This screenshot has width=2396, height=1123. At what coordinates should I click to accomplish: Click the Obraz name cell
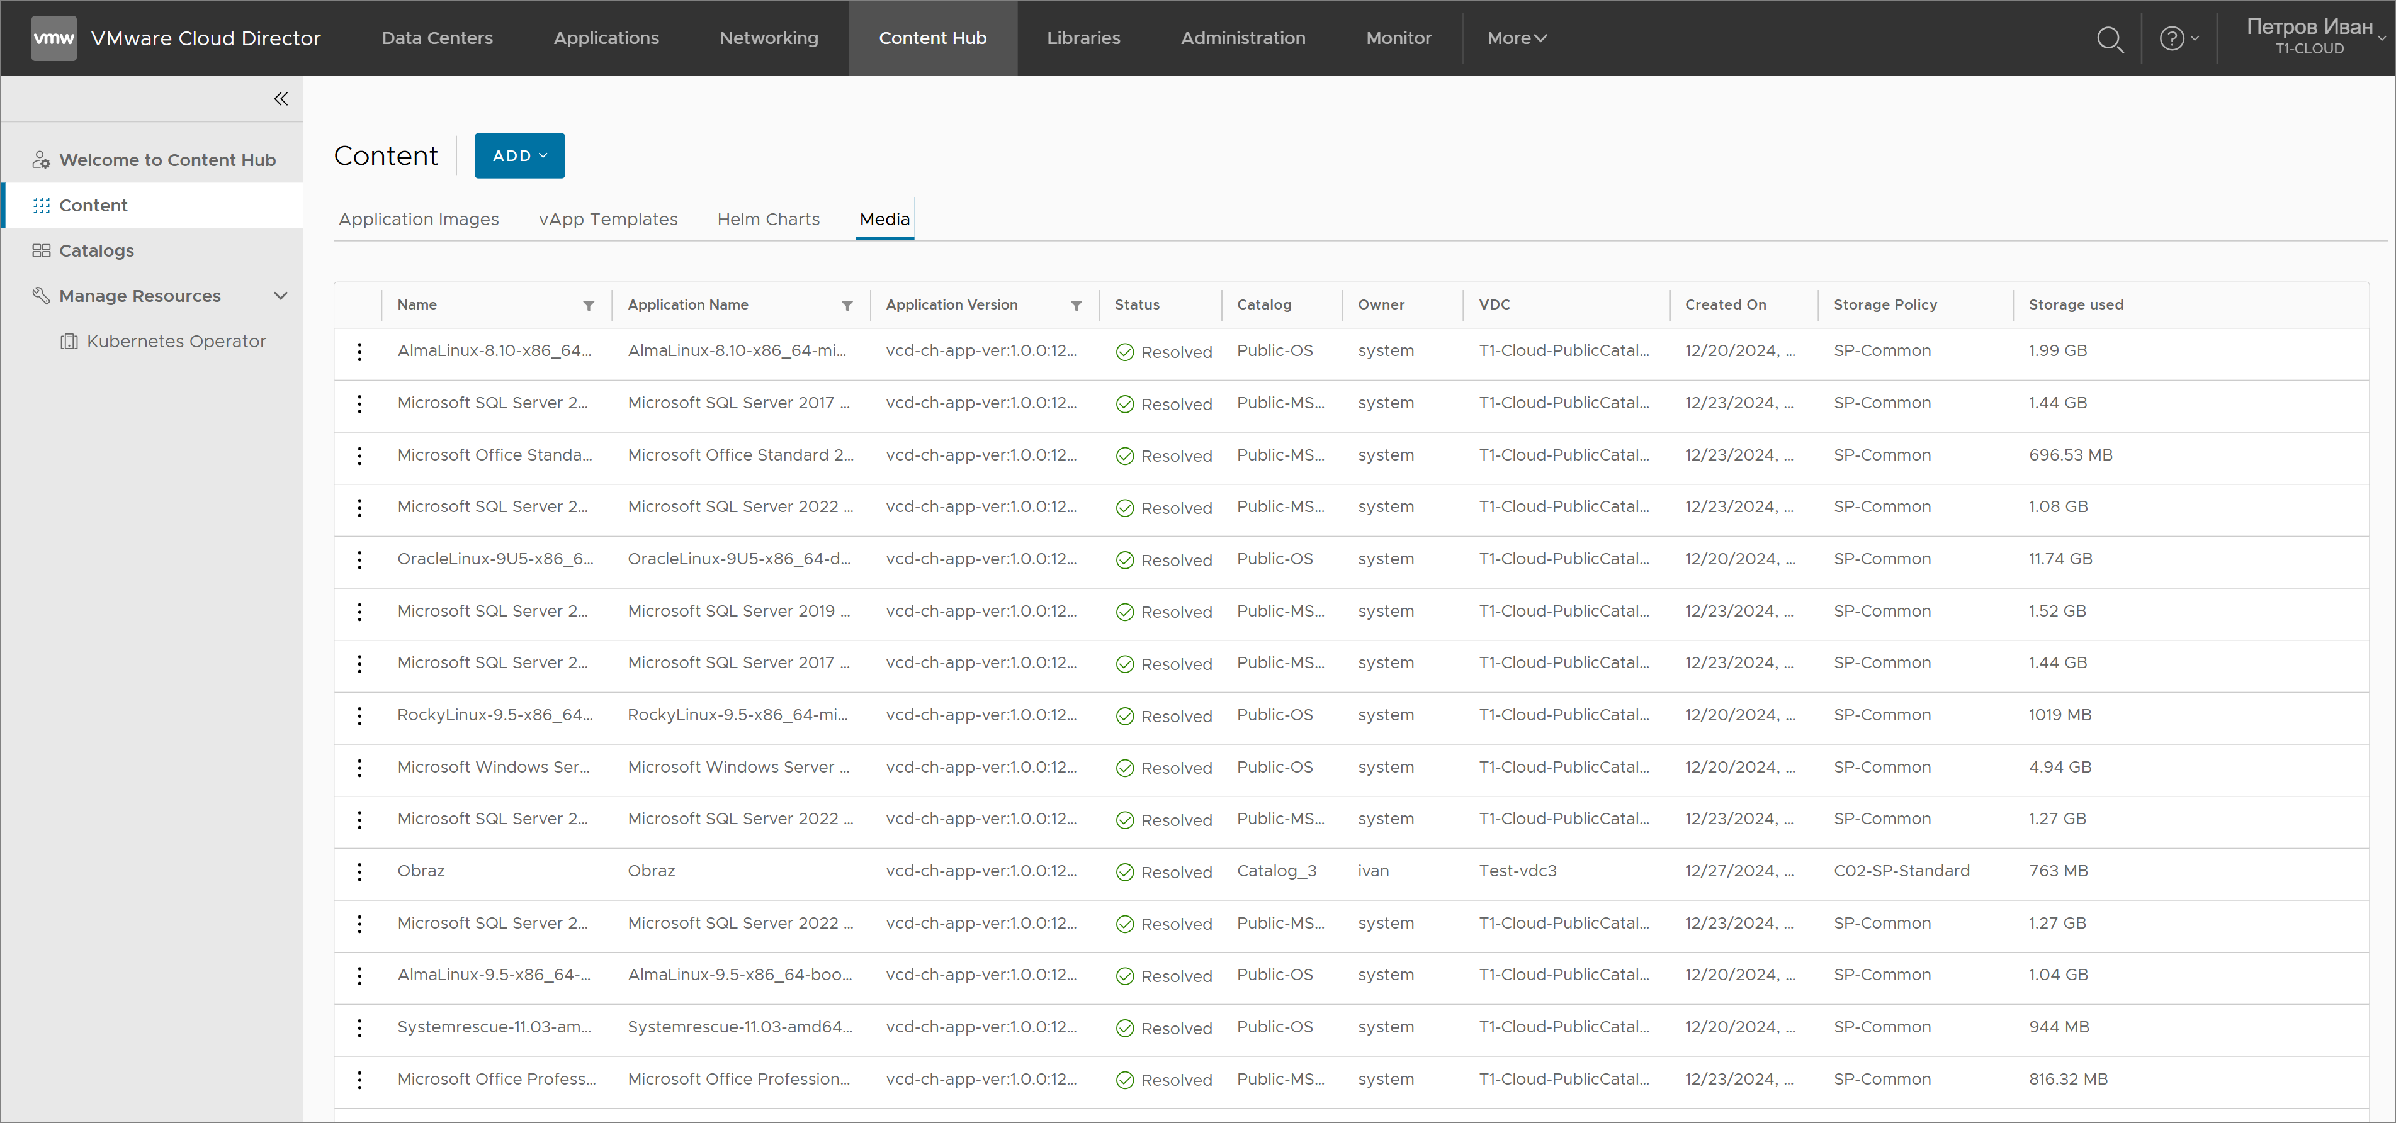pyautogui.click(x=421, y=871)
